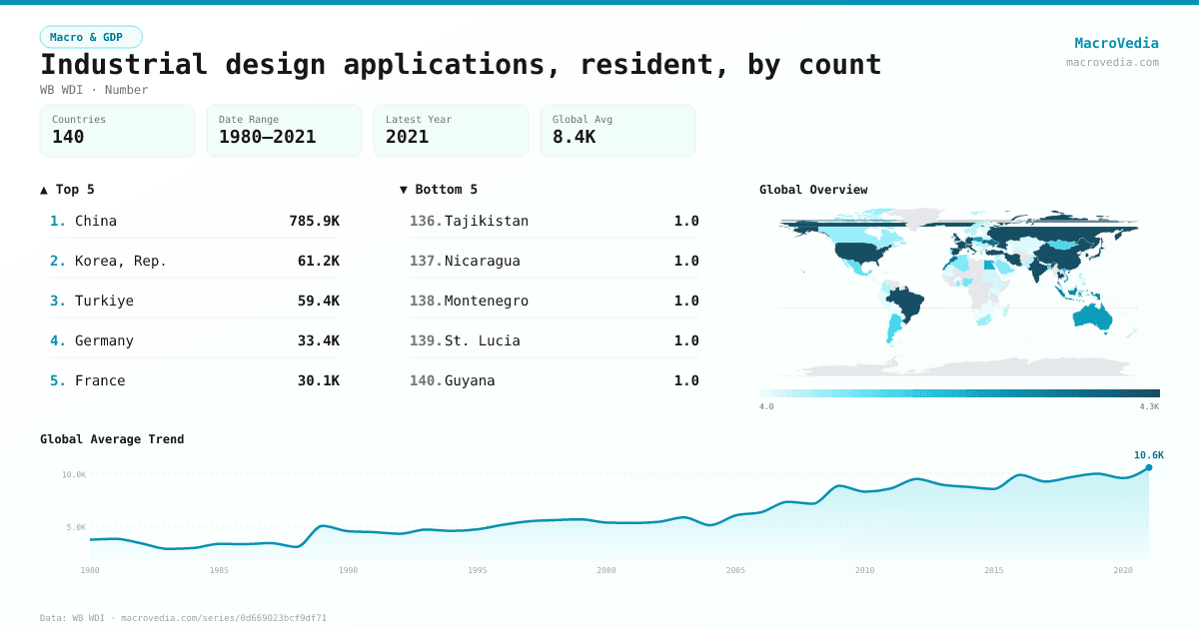1199x629 pixels.
Task: Expand the Countries stat card
Action: click(x=117, y=130)
